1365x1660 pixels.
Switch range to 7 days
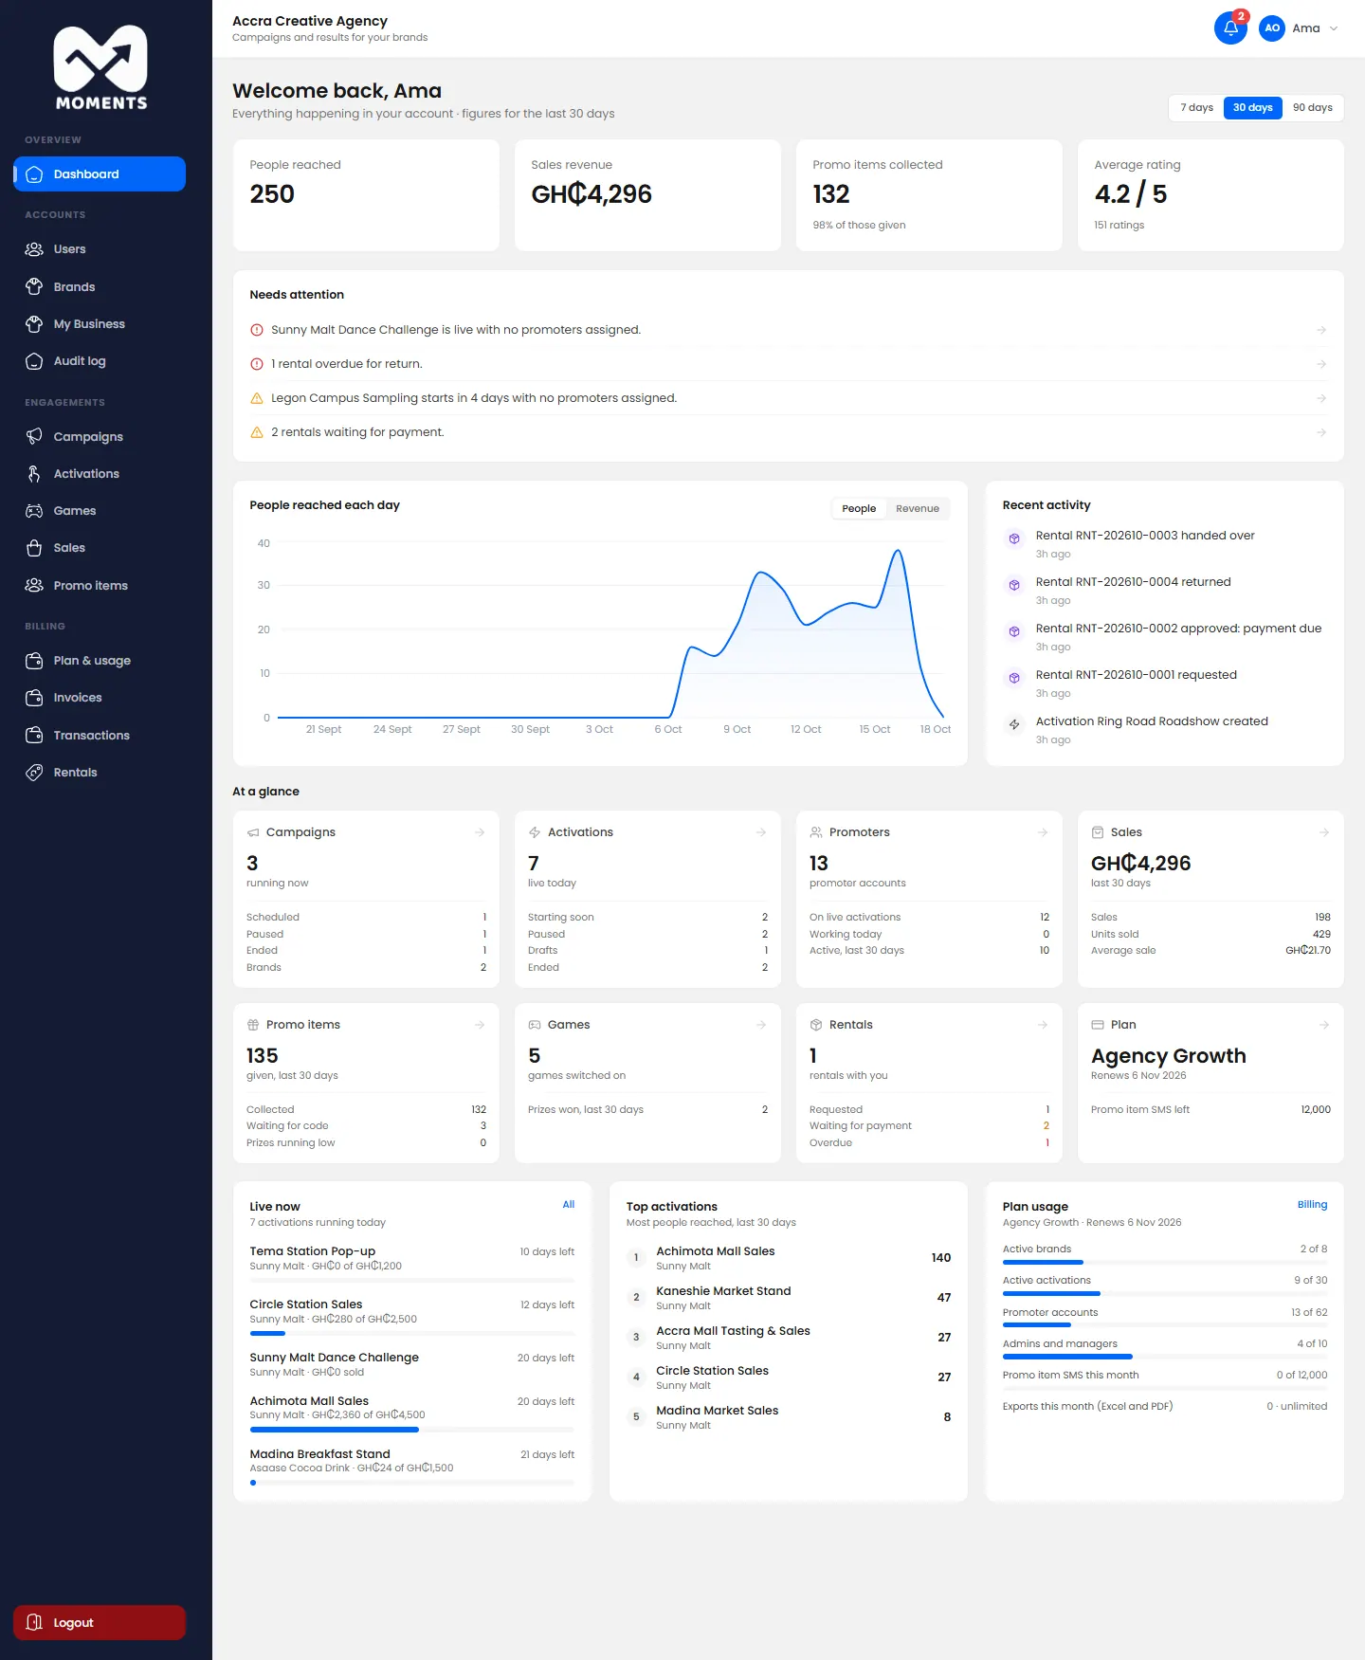pyautogui.click(x=1196, y=108)
